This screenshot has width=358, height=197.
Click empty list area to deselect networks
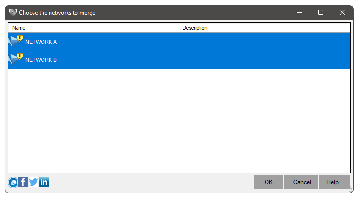click(x=179, y=120)
